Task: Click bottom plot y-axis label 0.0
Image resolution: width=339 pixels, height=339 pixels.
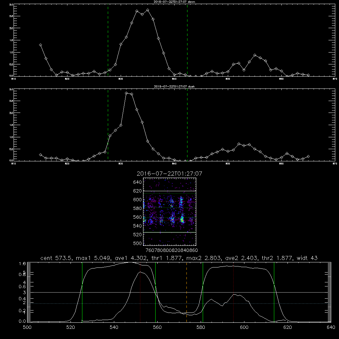Action: (22, 321)
